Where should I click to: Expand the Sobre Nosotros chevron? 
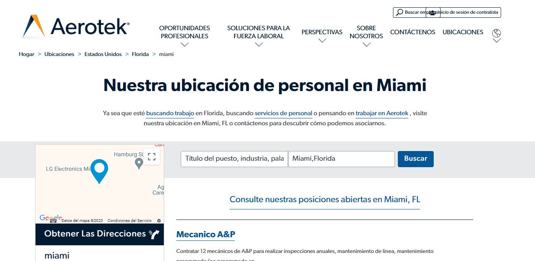click(x=366, y=45)
